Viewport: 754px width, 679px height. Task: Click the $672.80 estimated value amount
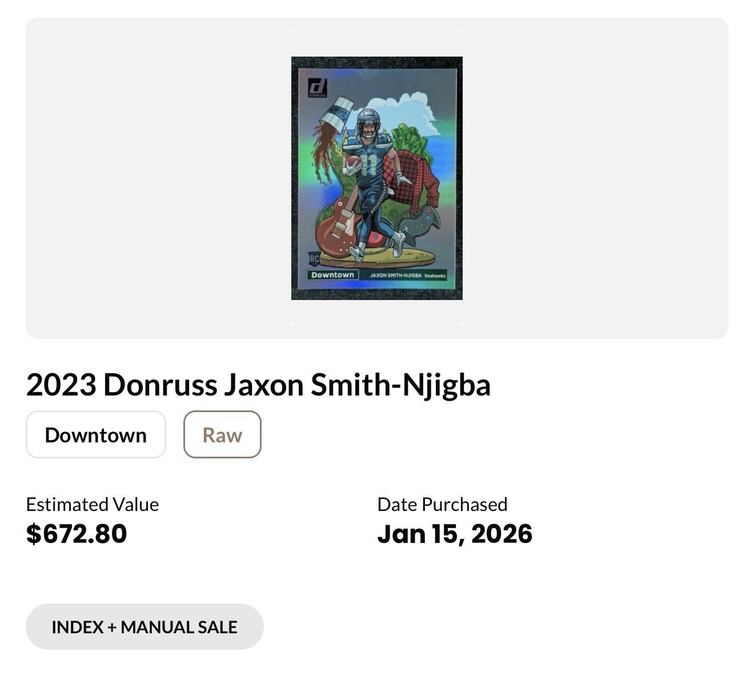77,534
